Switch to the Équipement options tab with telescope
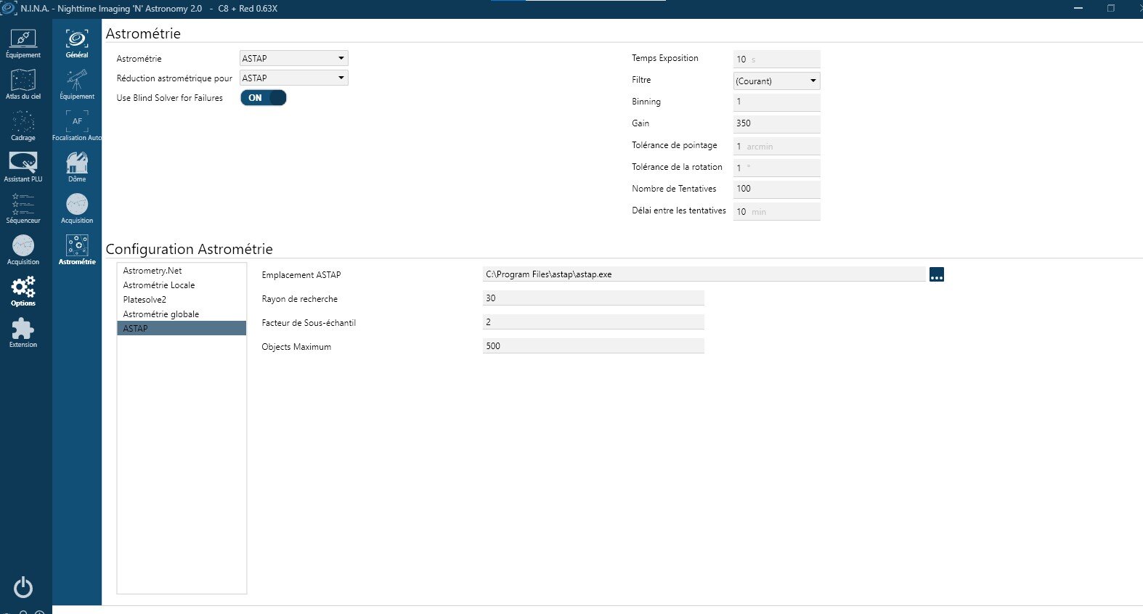Screen dimensions: 1143x614 tap(77, 85)
